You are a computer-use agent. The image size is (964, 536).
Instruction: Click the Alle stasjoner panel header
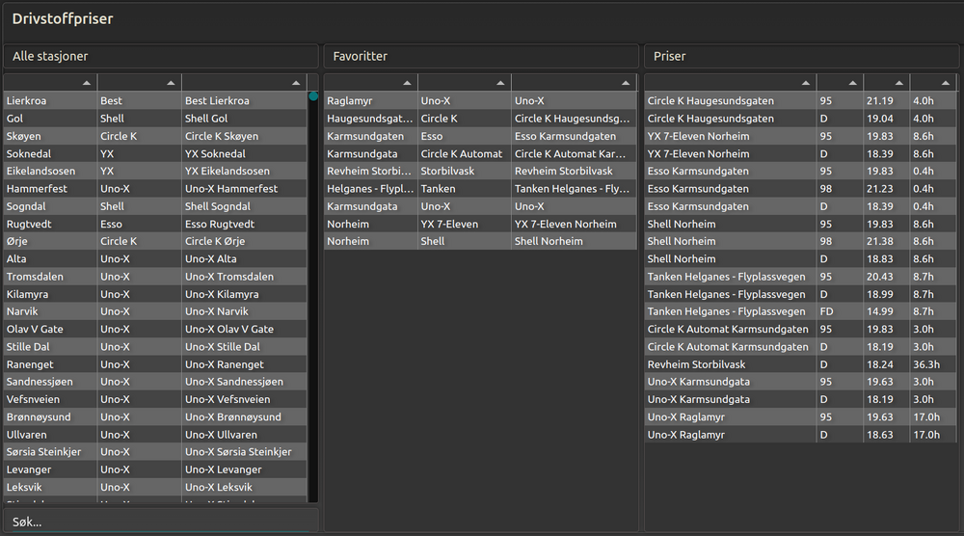[160, 56]
